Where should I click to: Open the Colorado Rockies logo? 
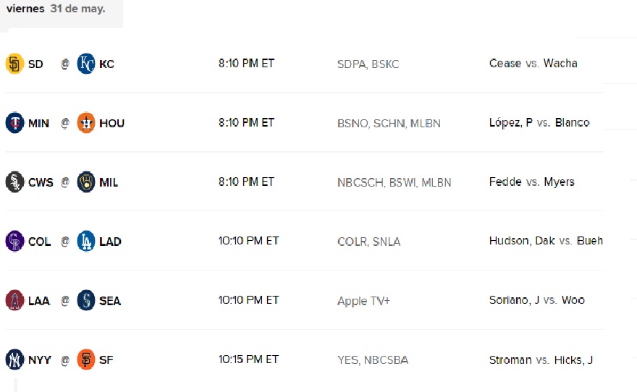click(14, 241)
